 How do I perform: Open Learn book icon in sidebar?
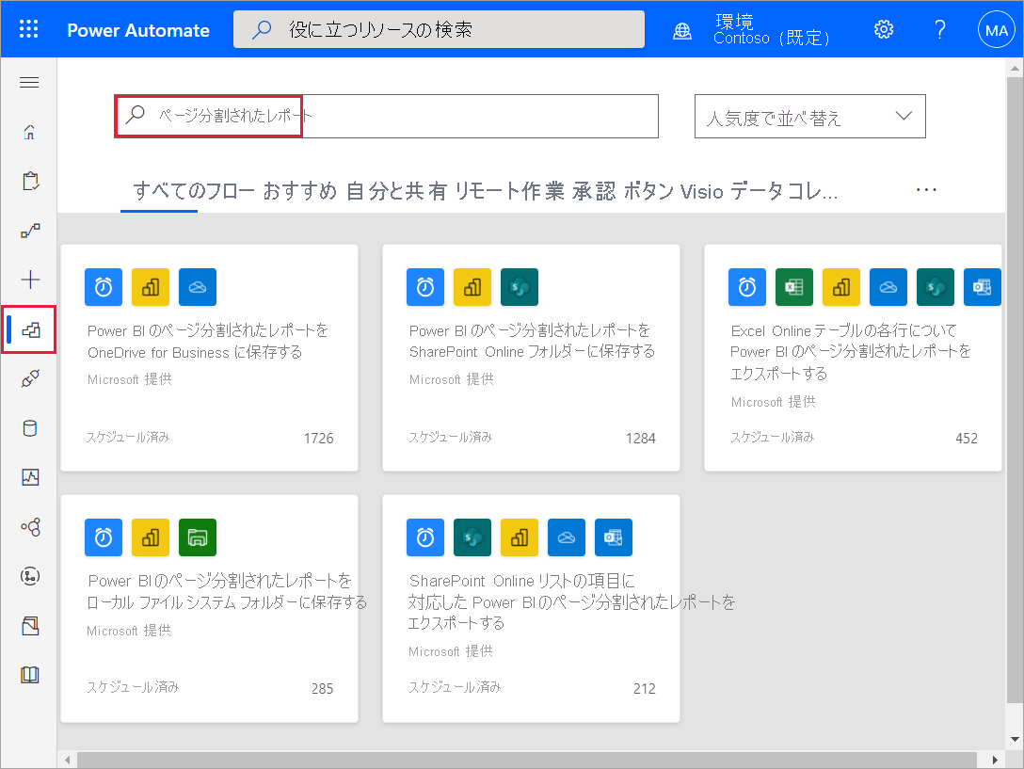30,675
